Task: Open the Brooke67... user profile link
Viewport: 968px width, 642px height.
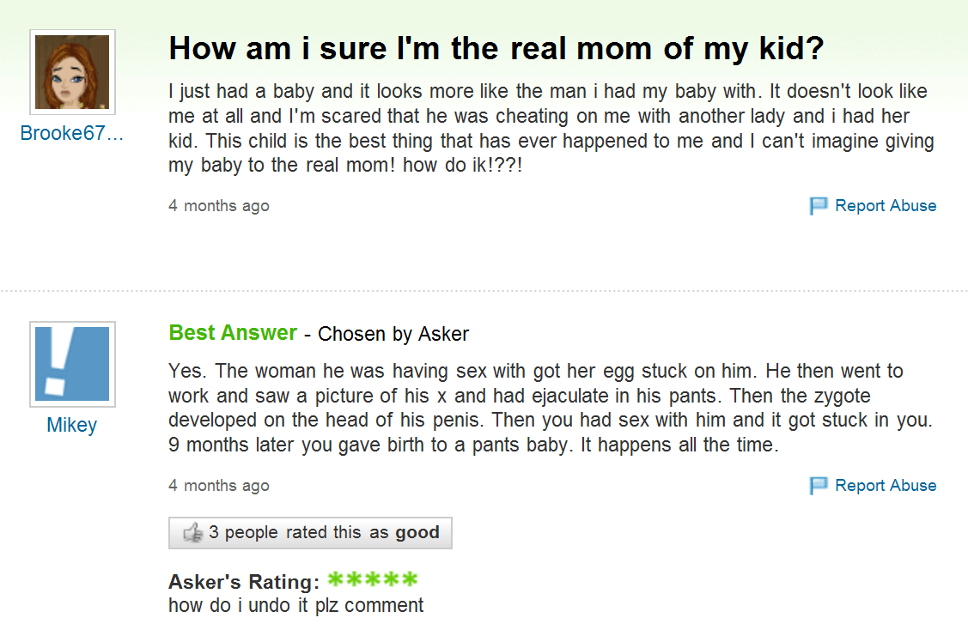Action: pyautogui.click(x=72, y=135)
